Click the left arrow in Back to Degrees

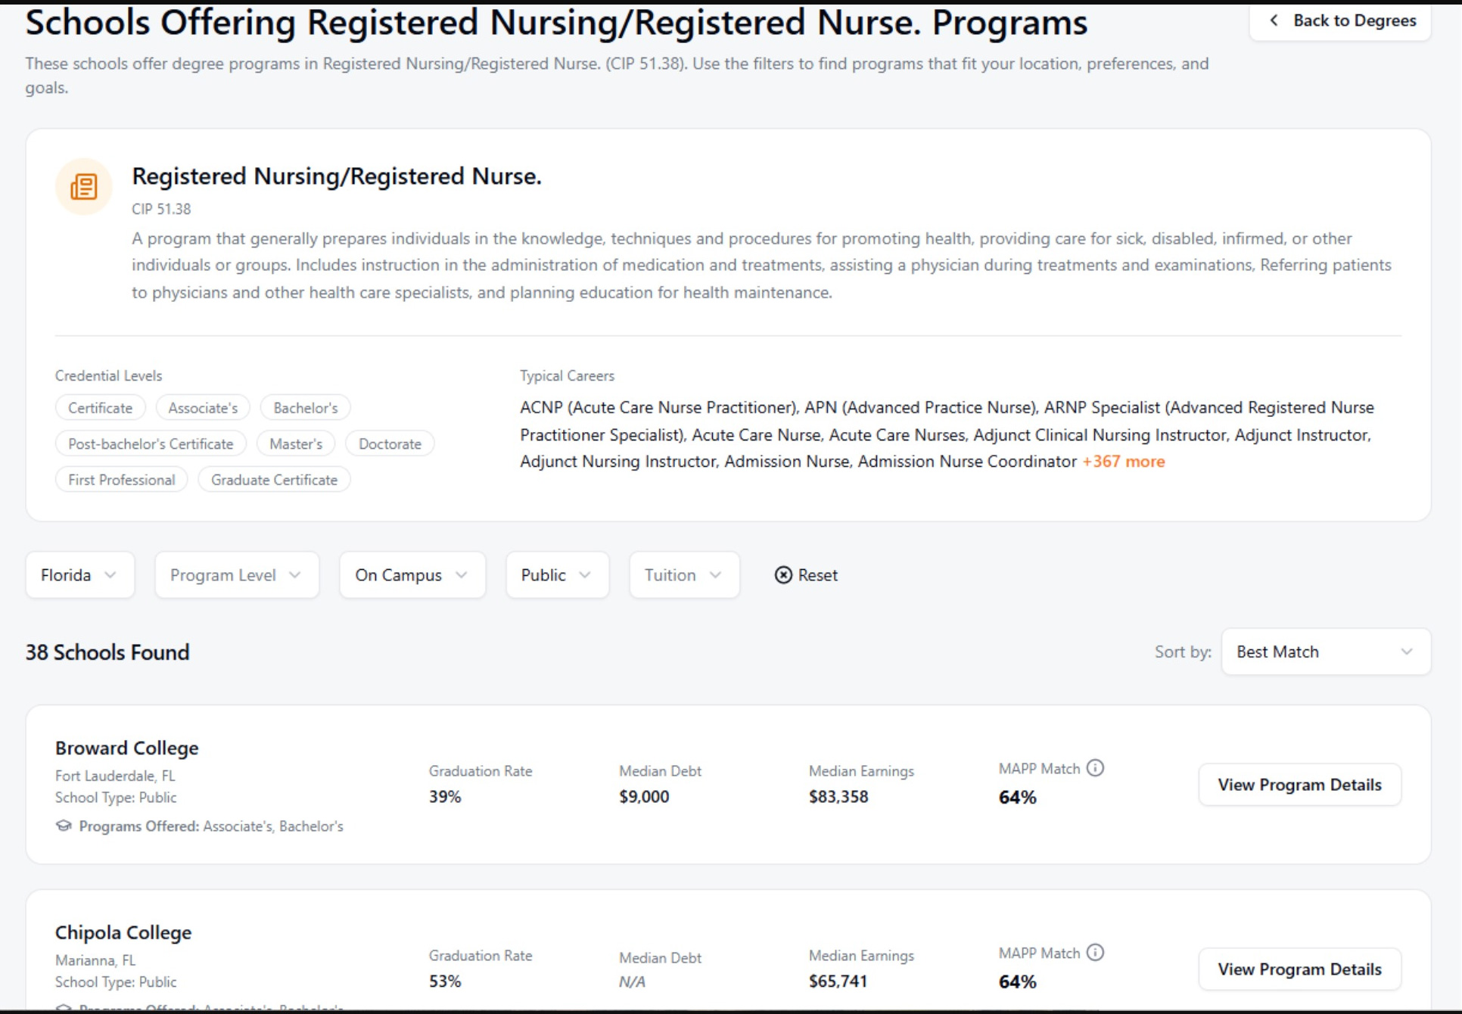1274,20
